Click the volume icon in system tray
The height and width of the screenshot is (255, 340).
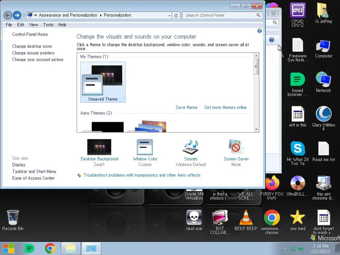pyautogui.click(x=301, y=249)
